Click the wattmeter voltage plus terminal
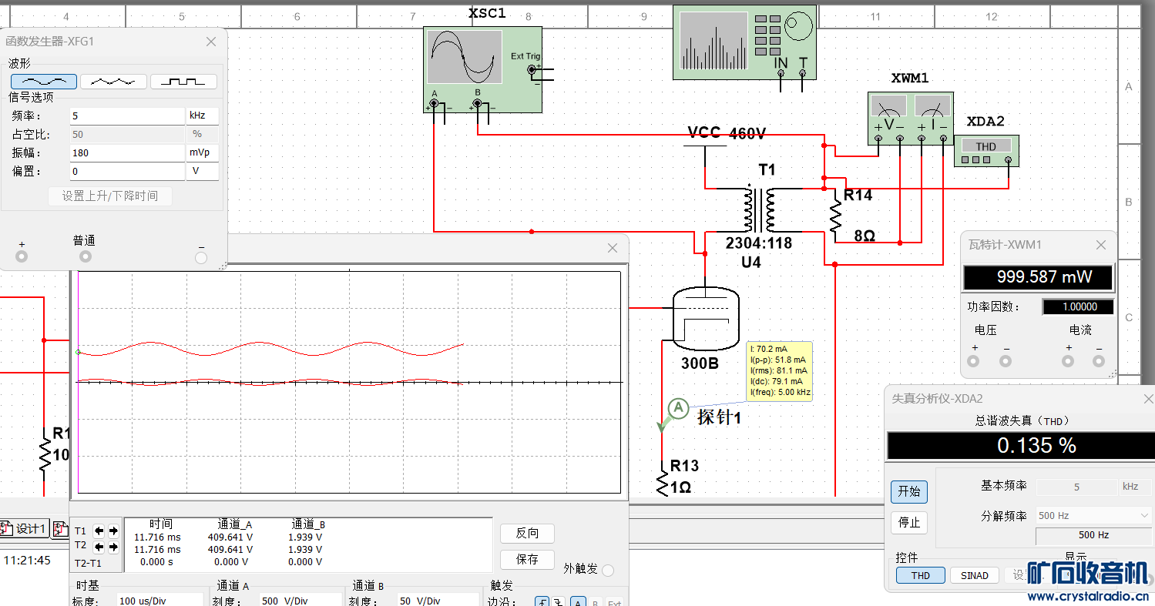This screenshot has width=1155, height=606. [975, 360]
